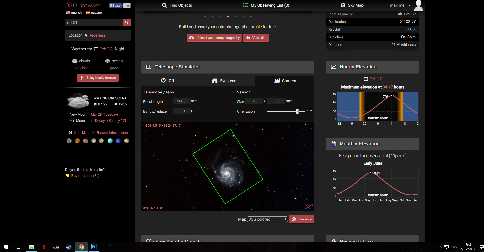Open My Observing List (3)

(x=266, y=5)
